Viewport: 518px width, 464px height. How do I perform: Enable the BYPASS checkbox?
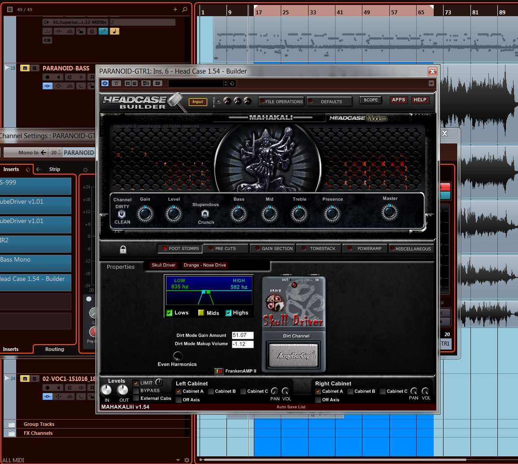(136, 391)
